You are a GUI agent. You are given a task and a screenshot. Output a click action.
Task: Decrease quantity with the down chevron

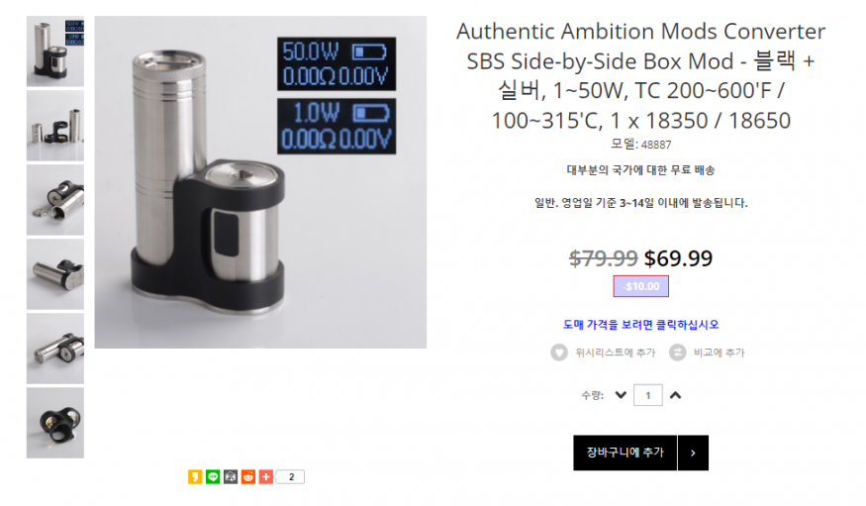[x=621, y=395]
